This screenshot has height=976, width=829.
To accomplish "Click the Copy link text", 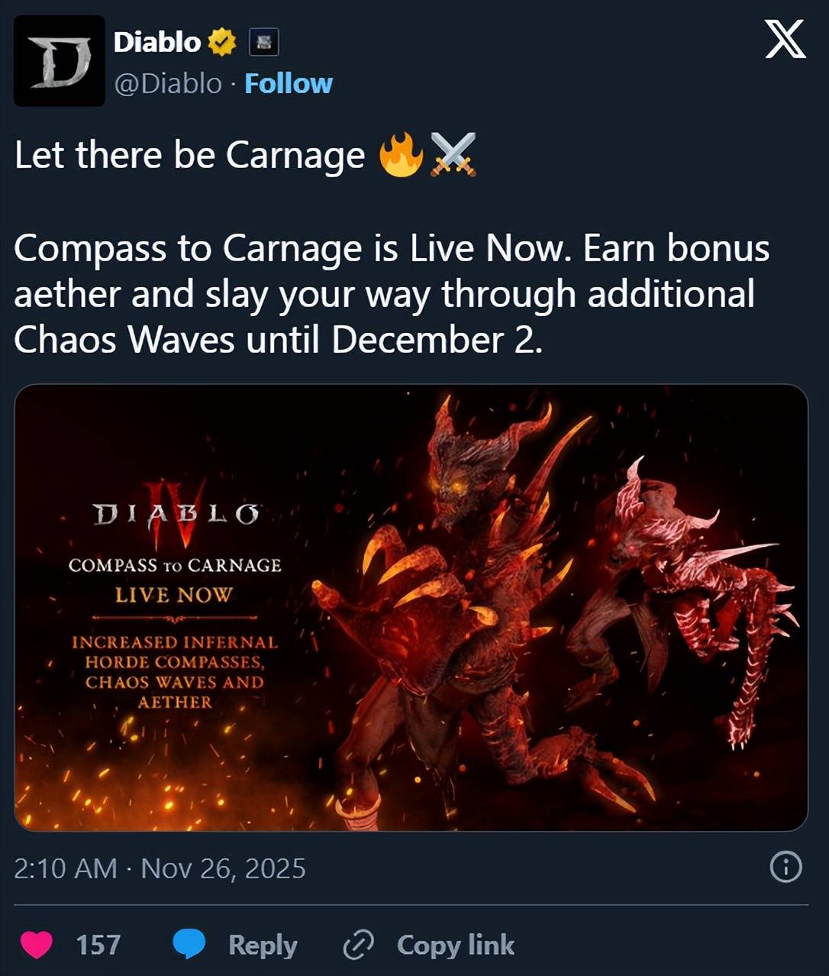I will [x=456, y=945].
